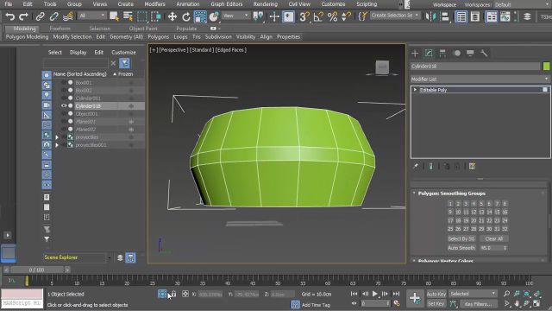
Task: Click the Configure Modifier Sets icon
Action: (472, 166)
